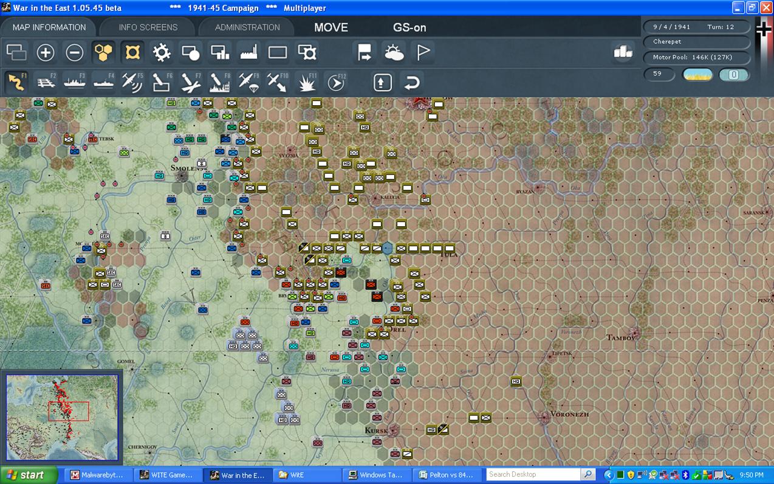Zoom out with the minus icon
The image size is (774, 484).
pyautogui.click(x=74, y=53)
